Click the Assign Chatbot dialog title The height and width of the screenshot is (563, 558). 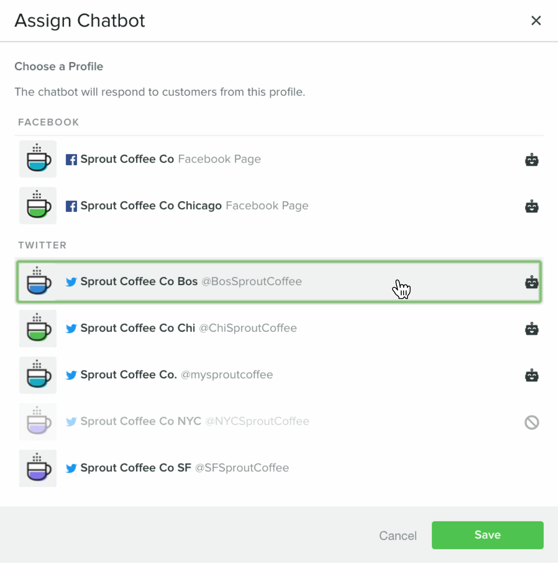click(x=80, y=21)
